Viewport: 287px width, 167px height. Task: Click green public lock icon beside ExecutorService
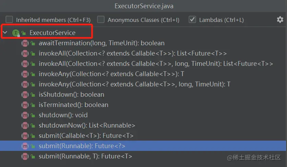click(24, 33)
